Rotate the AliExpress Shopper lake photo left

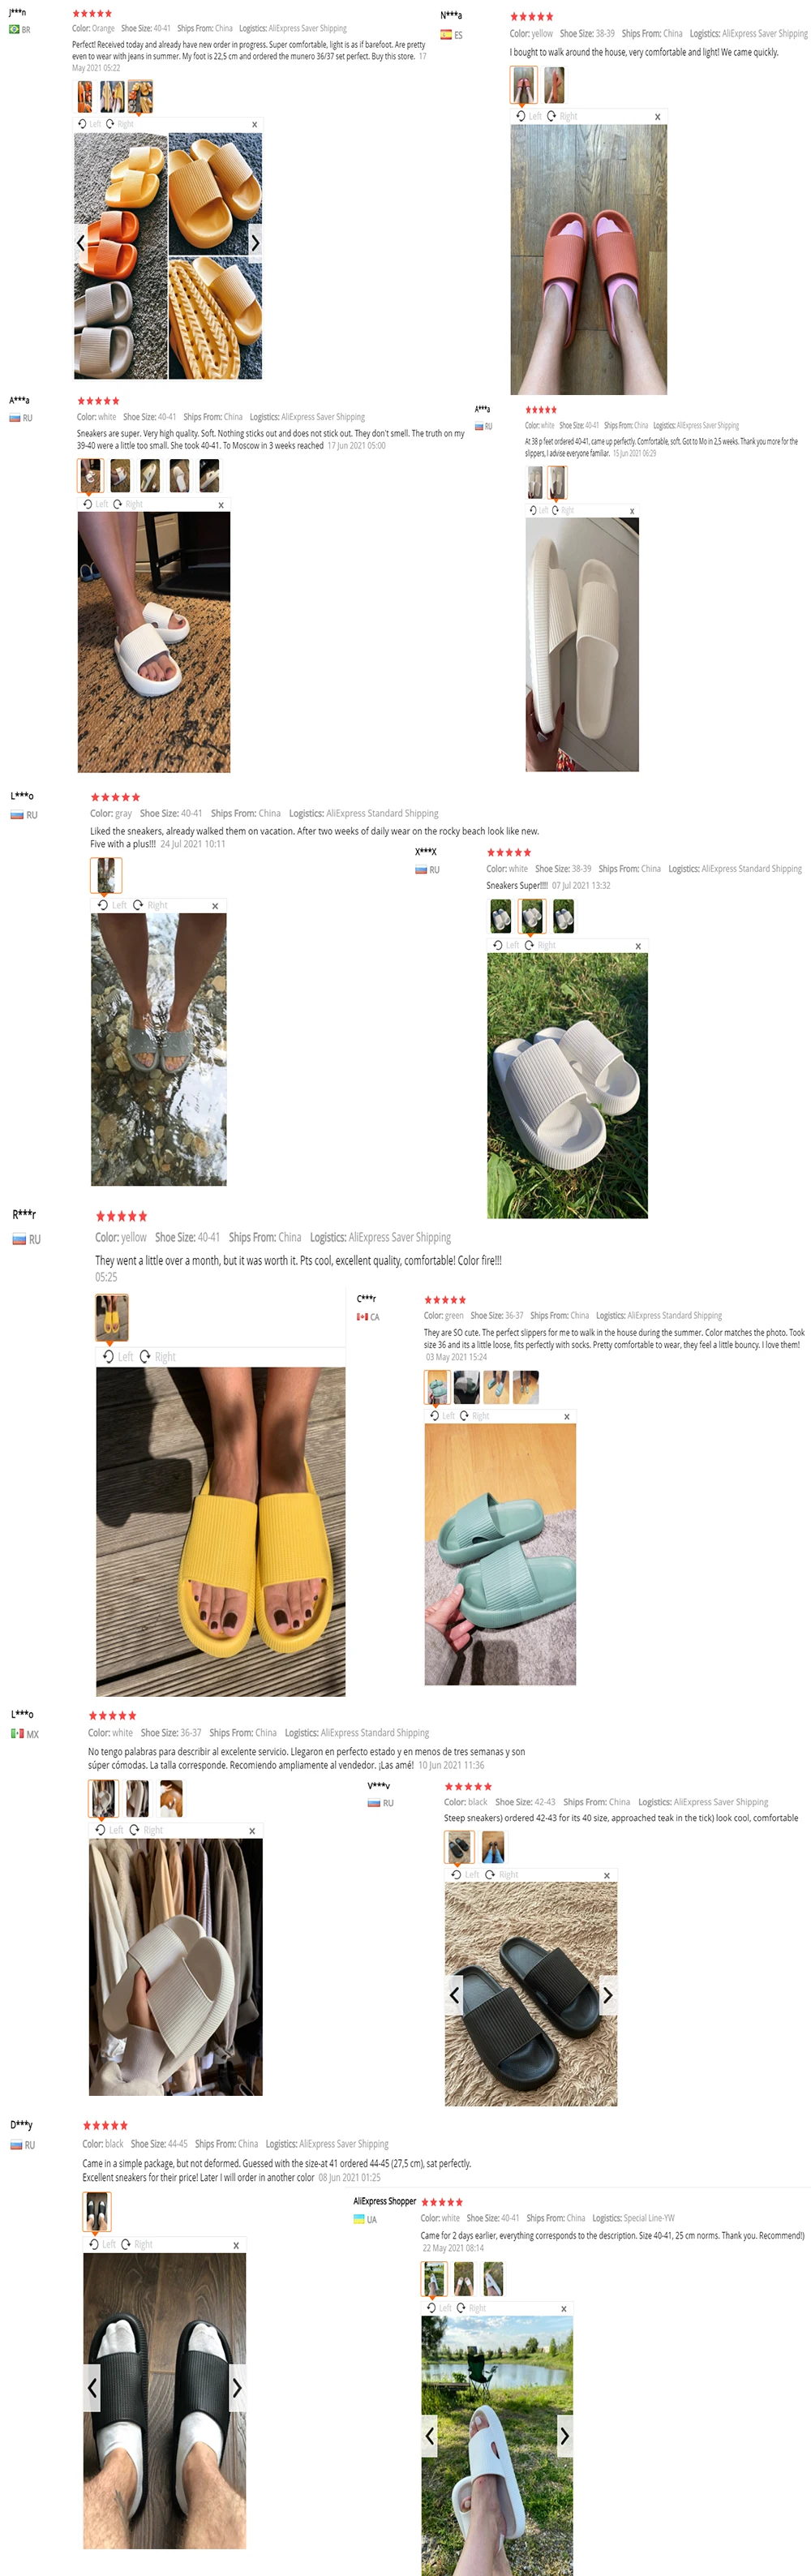[439, 2308]
